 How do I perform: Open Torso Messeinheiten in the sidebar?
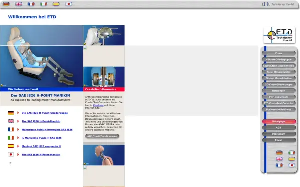pos(279,72)
